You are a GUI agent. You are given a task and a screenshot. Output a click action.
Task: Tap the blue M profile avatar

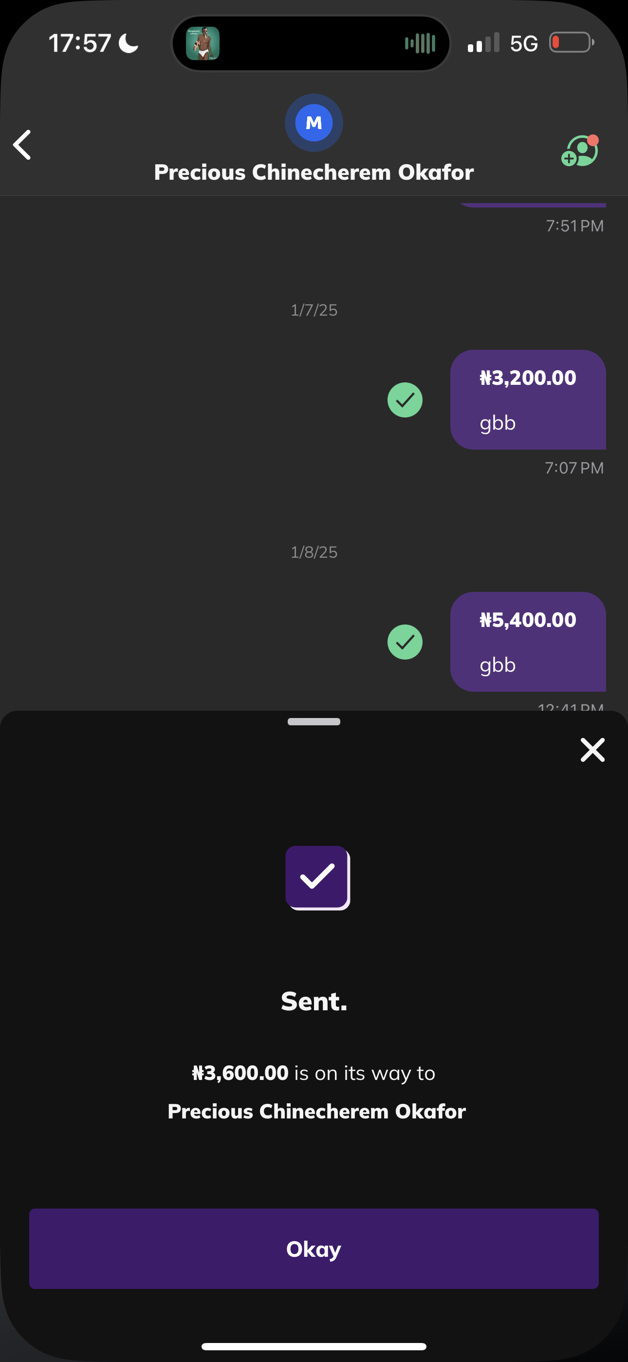pyautogui.click(x=314, y=123)
